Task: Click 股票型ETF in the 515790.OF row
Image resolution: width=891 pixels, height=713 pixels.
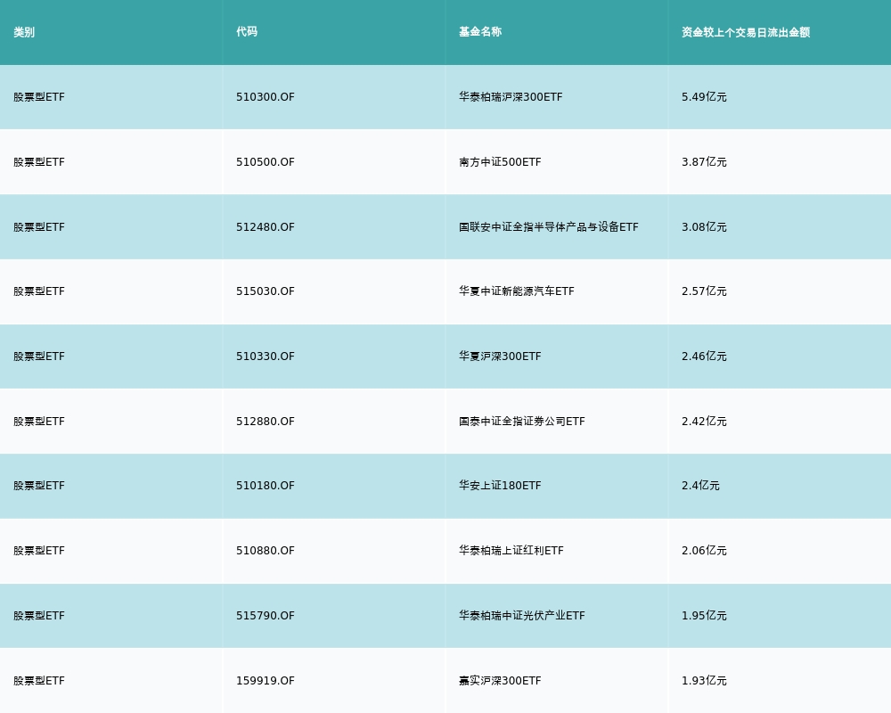Action: (39, 615)
